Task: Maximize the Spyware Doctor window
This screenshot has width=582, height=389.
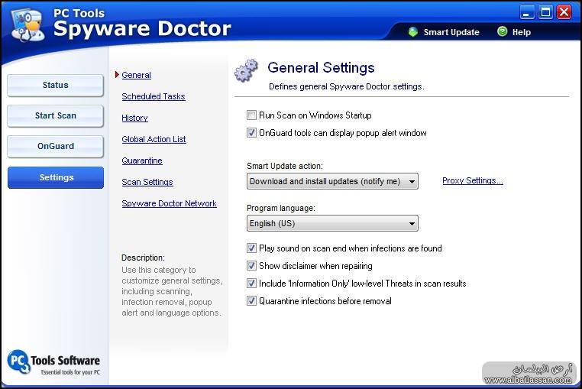Action: pyautogui.click(x=545, y=12)
